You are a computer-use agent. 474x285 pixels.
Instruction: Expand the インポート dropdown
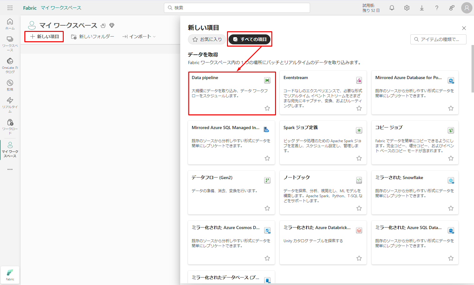[139, 37]
